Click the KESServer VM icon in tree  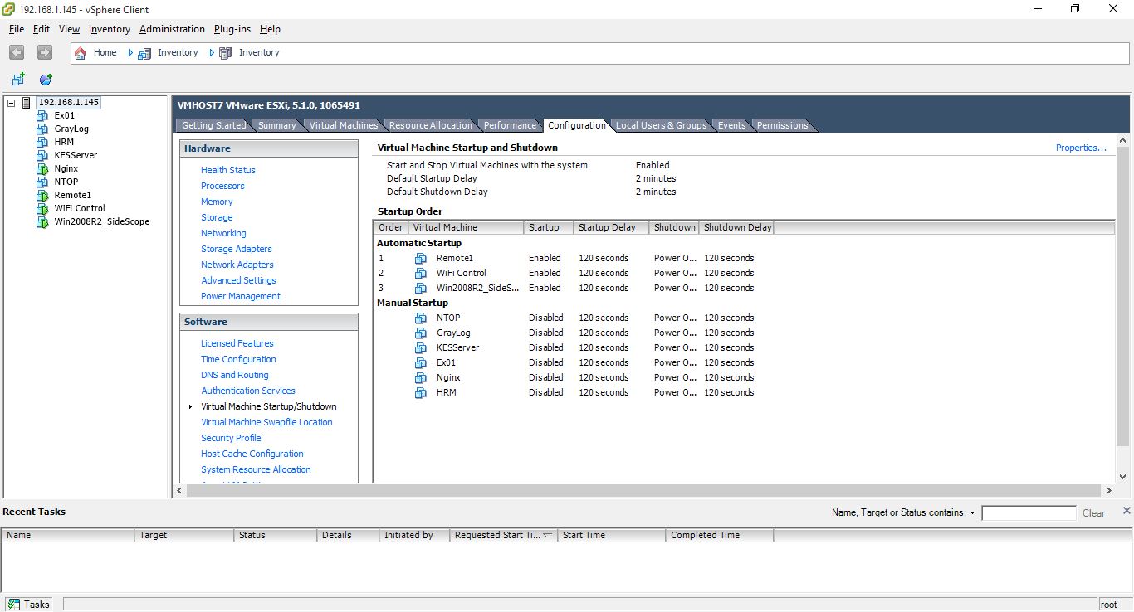pos(42,155)
